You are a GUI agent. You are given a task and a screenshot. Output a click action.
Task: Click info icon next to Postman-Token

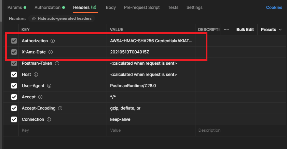(57, 63)
